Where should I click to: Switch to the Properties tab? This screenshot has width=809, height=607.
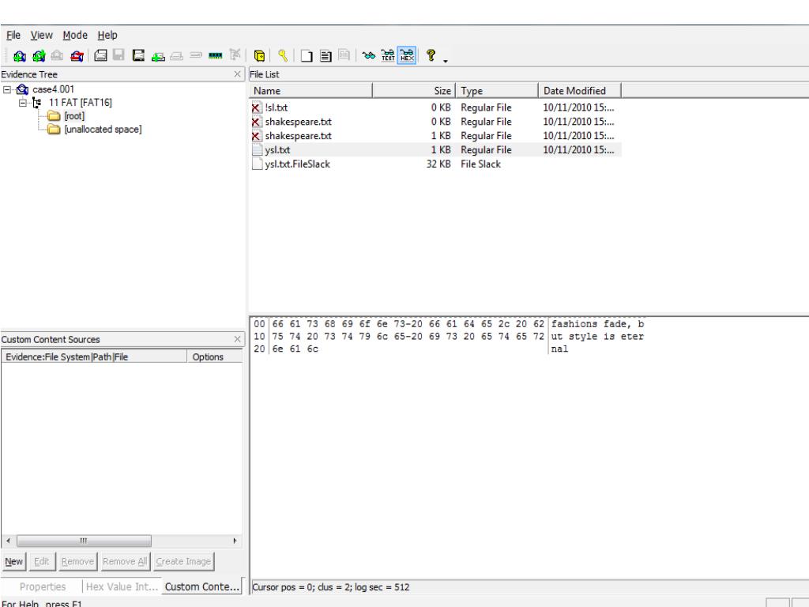point(43,587)
